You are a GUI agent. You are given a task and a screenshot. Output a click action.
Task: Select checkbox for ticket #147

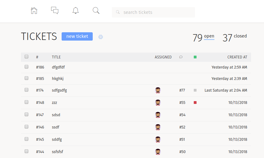click(x=26, y=114)
